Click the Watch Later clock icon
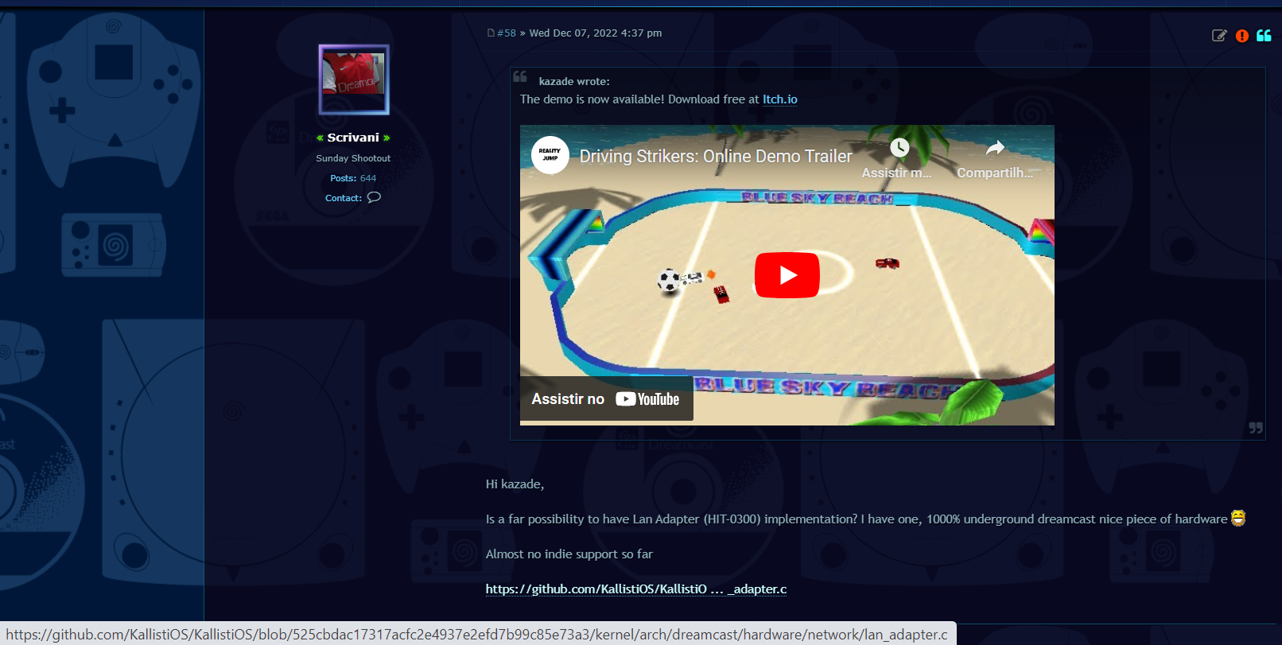Image resolution: width=1282 pixels, height=645 pixels. pyautogui.click(x=899, y=148)
